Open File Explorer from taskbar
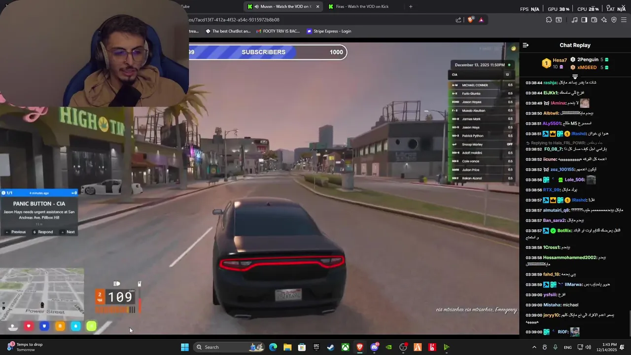This screenshot has width=631, height=355. click(287, 347)
